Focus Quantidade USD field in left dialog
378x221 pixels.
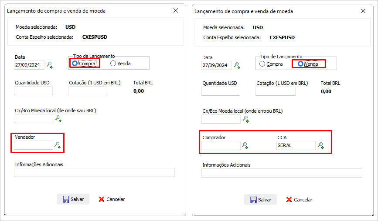tap(33, 91)
